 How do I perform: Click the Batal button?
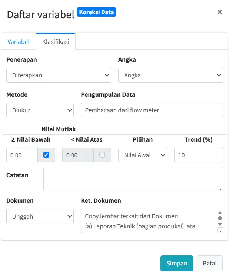click(x=209, y=263)
